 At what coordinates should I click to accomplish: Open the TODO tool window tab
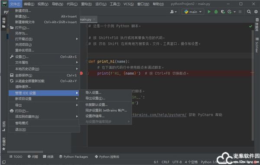16,157
